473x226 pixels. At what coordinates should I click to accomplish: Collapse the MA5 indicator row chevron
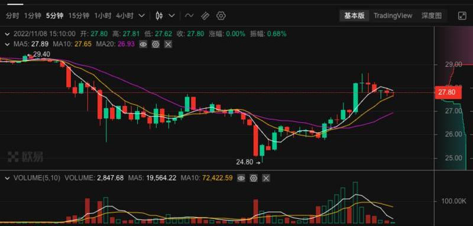tap(7, 44)
